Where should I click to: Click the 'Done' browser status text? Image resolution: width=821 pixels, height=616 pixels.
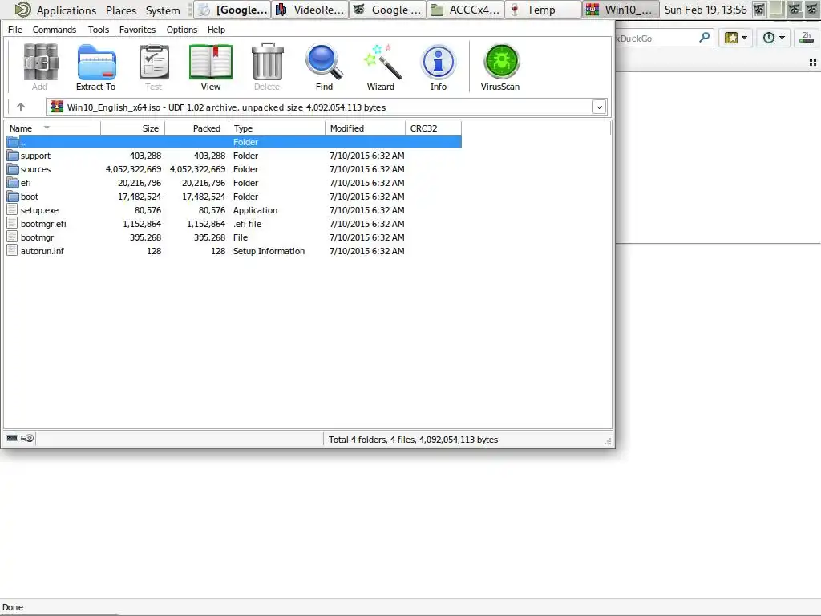coord(13,607)
